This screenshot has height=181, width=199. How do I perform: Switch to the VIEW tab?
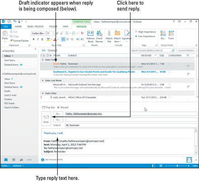click(66, 27)
